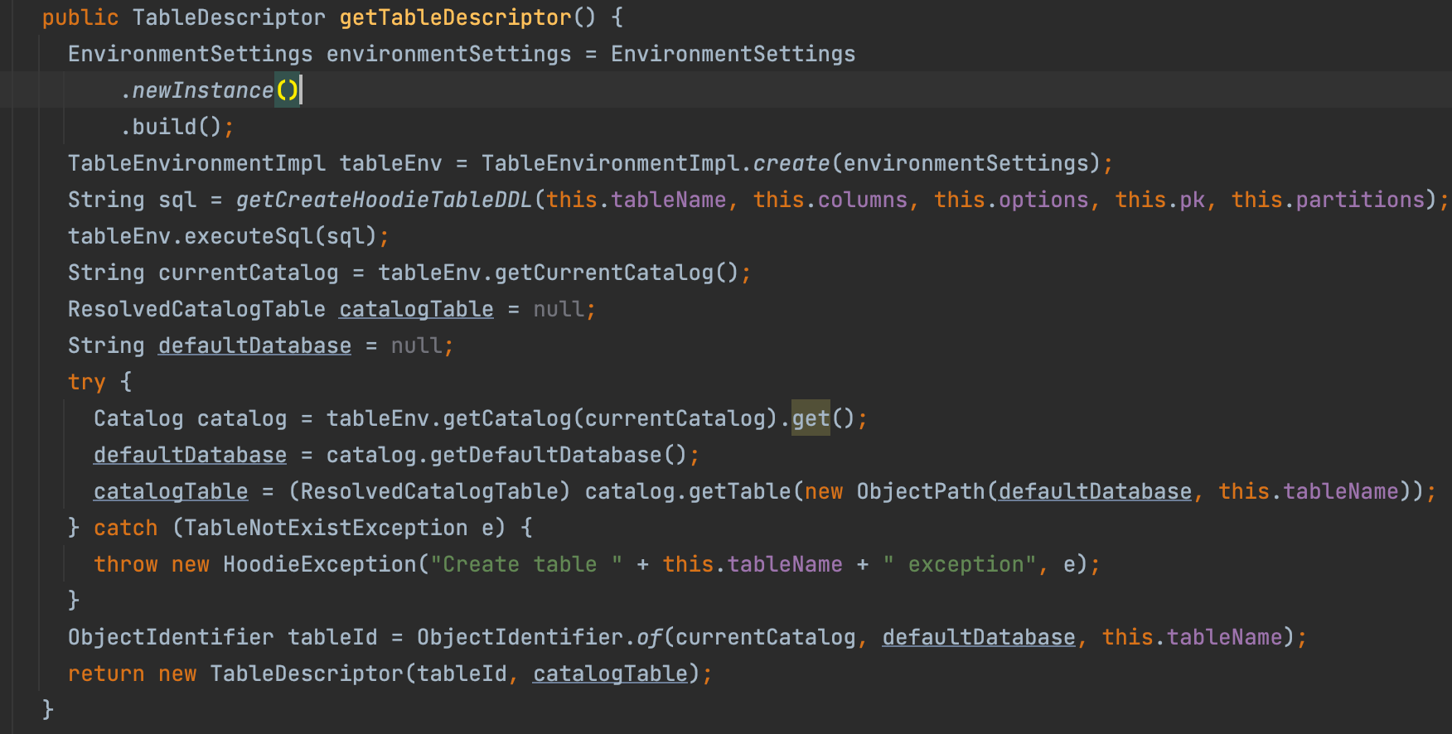Click this.columns argument

(830, 200)
